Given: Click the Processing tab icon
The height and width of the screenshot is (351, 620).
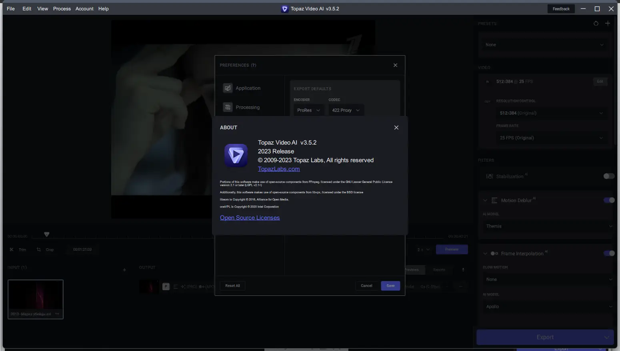Looking at the screenshot, I should pos(228,107).
